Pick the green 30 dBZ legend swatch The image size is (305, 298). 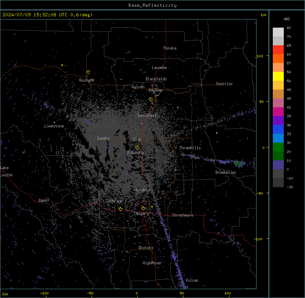click(x=278, y=147)
